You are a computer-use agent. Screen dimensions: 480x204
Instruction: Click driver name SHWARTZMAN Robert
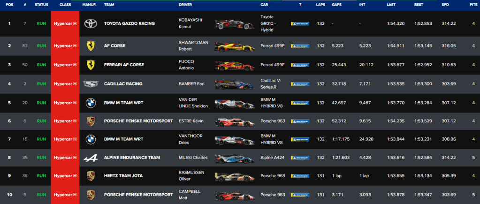point(193,46)
